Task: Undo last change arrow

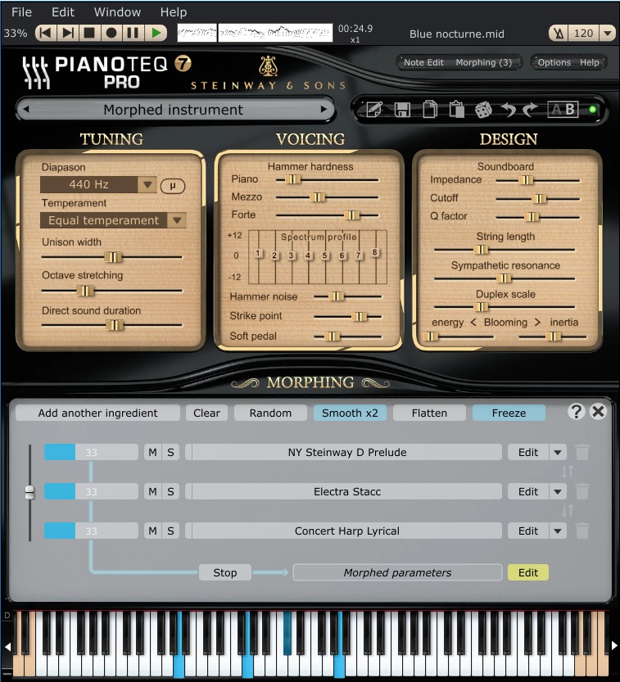Action: pyautogui.click(x=508, y=110)
